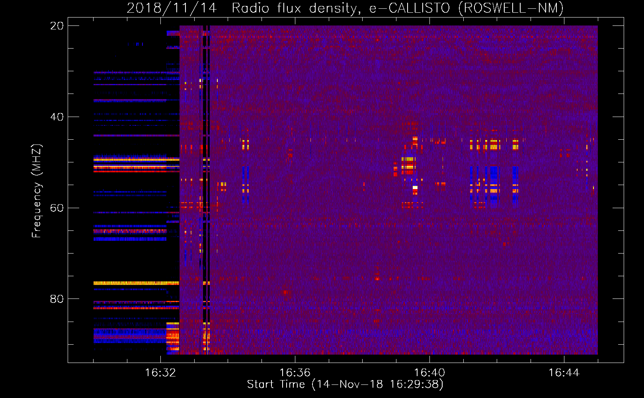644x398 pixels.
Task: Click the 'Start Time (14-Nov-18 16:29:38)' axis label
Action: tap(345, 384)
